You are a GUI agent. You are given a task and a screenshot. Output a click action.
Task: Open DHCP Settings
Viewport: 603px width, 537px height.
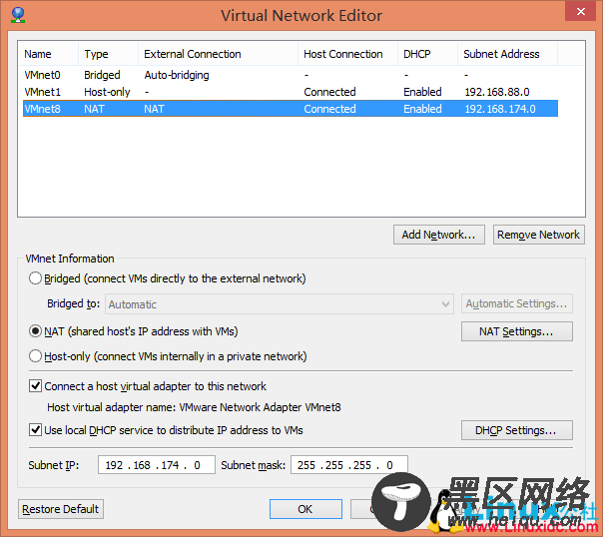point(517,430)
